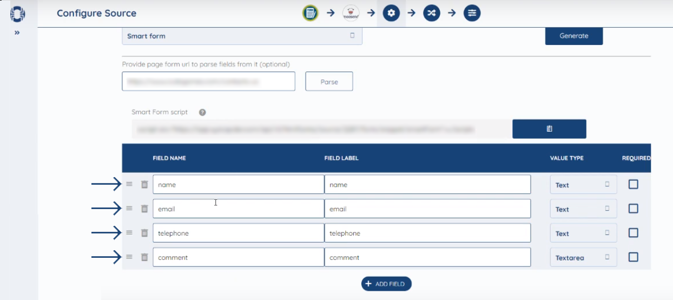Click the FIELD LABEL column header
Viewport: 673px width, 300px height.
pyautogui.click(x=341, y=158)
